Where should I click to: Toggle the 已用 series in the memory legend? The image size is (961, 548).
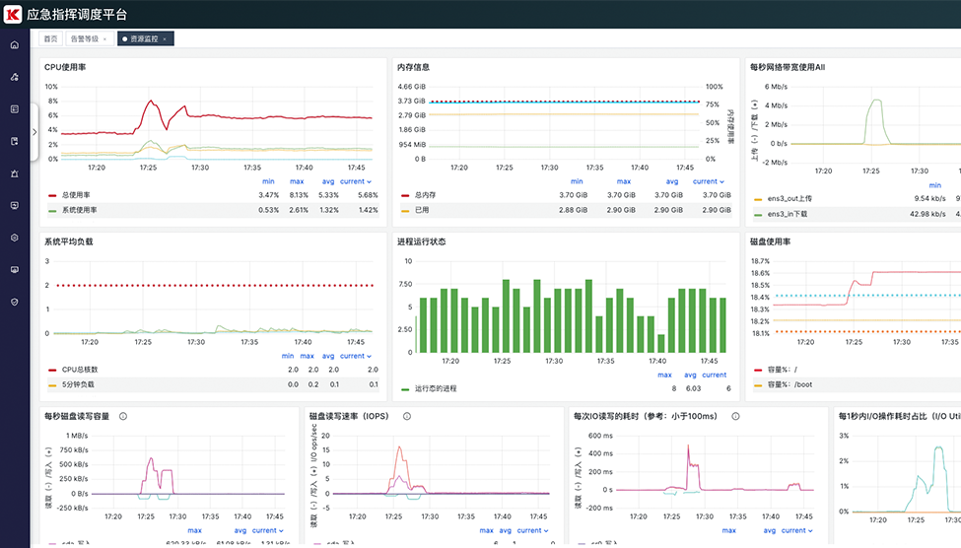coord(422,210)
